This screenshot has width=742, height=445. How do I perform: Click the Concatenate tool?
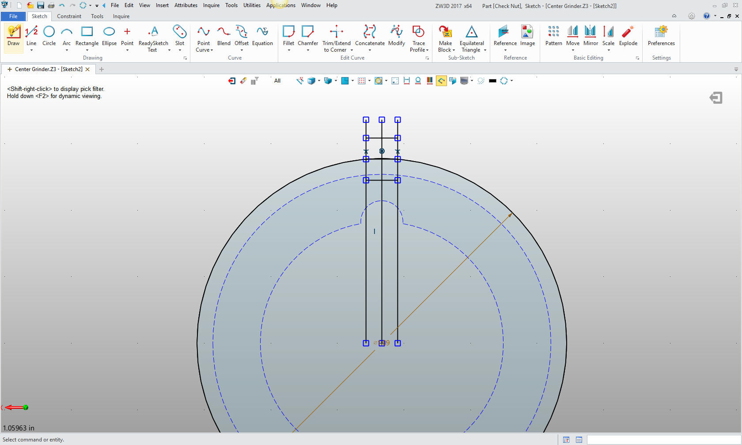(370, 35)
